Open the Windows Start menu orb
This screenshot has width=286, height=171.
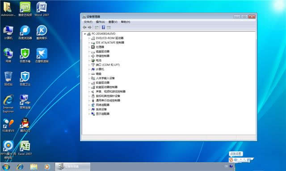[x=6, y=167]
